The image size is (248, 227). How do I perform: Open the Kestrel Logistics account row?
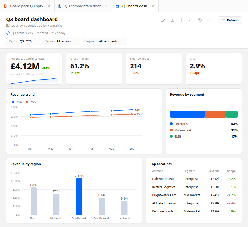194,187
